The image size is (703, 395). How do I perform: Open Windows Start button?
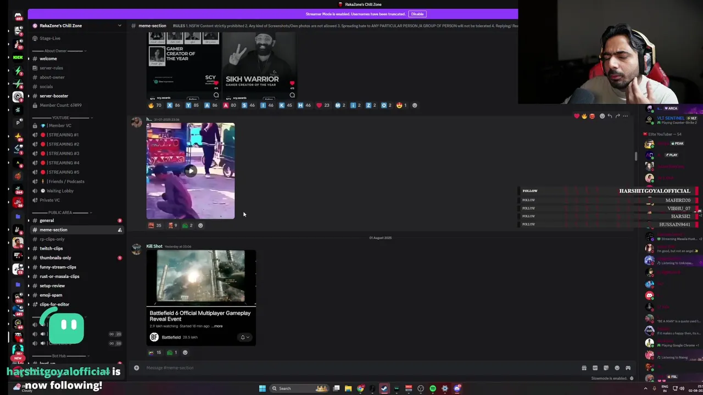tap(263, 388)
